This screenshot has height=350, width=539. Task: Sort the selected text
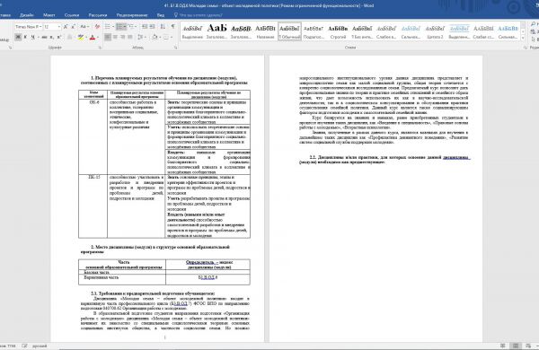tap(163, 27)
